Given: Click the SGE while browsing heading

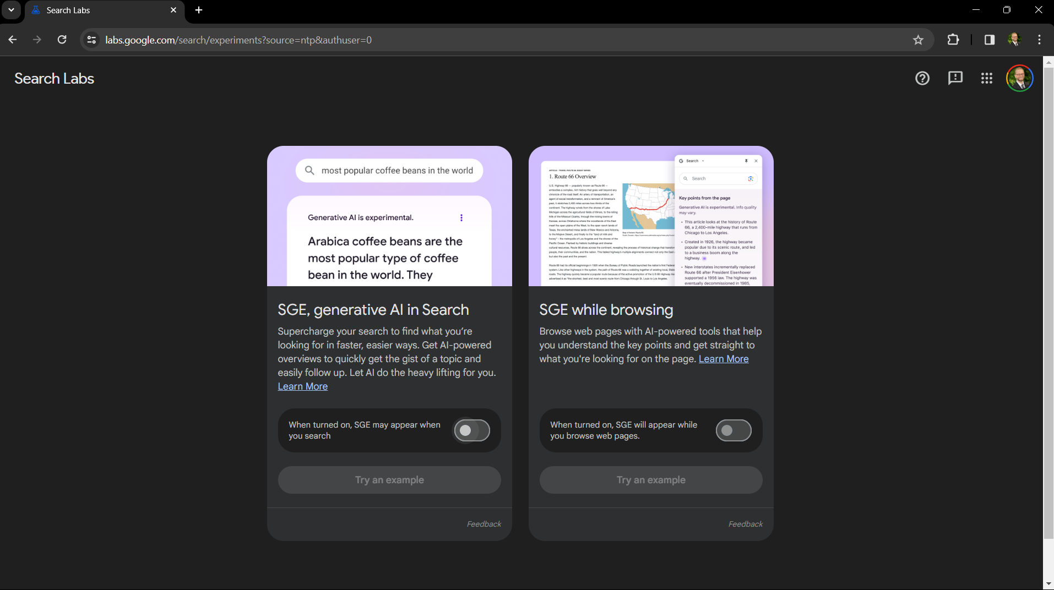Looking at the screenshot, I should 606,310.
